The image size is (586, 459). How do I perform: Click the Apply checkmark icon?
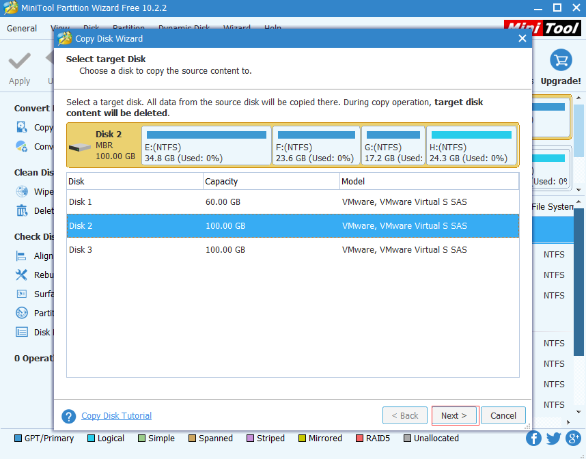point(19,61)
